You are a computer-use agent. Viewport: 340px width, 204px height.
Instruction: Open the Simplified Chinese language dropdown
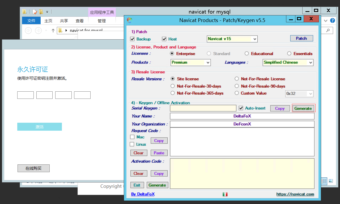click(288, 62)
